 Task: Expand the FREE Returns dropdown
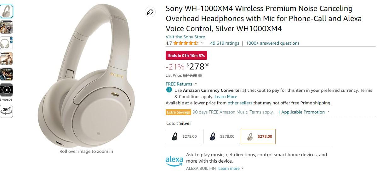pyautogui.click(x=196, y=84)
